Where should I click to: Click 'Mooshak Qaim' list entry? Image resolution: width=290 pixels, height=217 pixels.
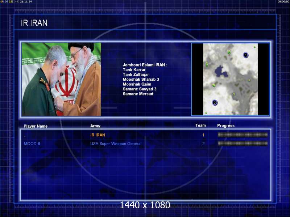pos(137,84)
